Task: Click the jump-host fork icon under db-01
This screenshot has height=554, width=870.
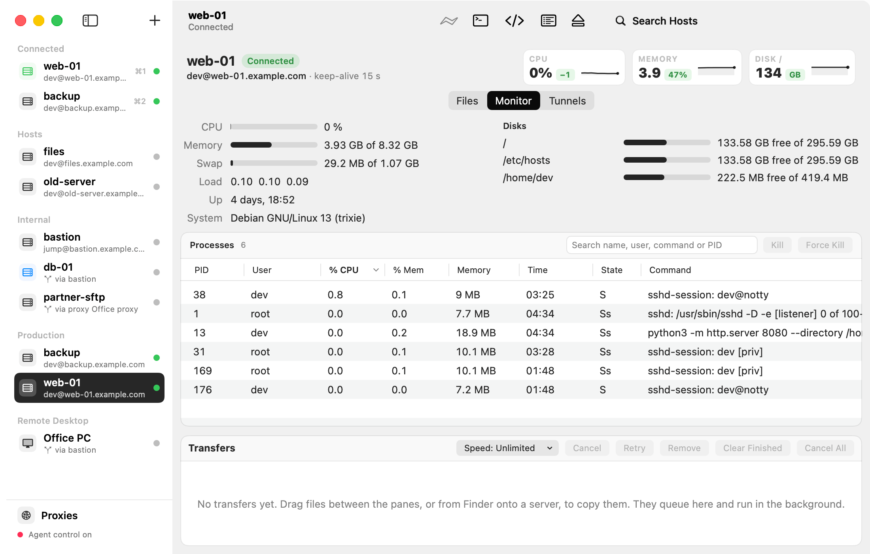Action: (x=48, y=279)
